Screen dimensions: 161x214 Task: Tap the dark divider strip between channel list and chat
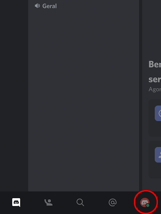(141, 96)
